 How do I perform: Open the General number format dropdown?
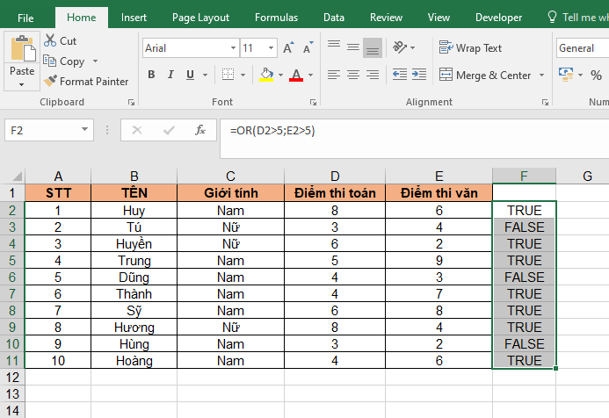[x=582, y=48]
